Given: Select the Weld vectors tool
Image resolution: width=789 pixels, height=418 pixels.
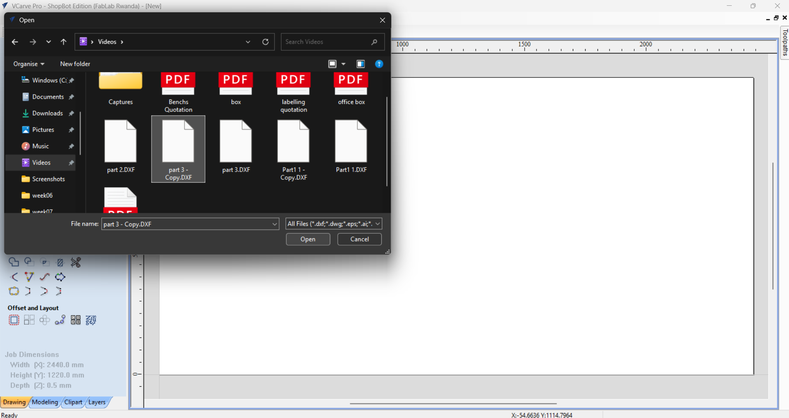Looking at the screenshot, I should (14, 262).
